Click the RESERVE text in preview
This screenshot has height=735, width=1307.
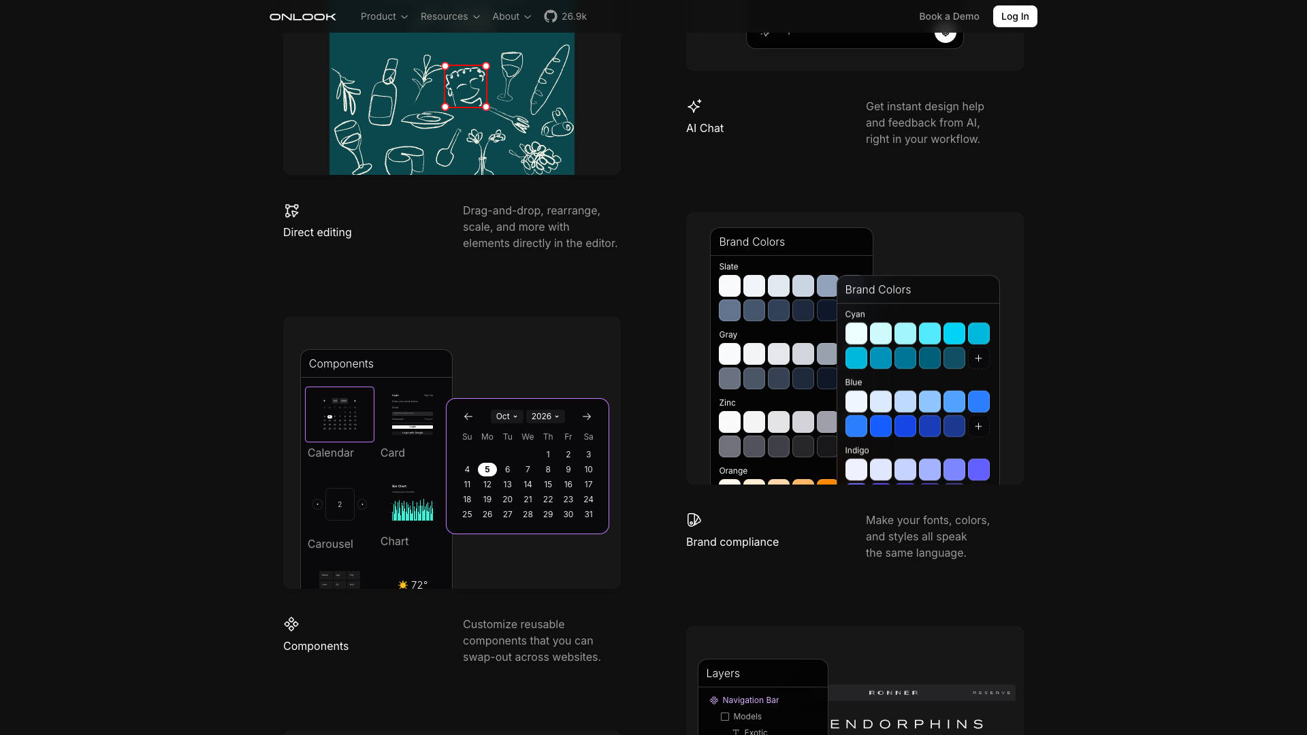(x=992, y=693)
